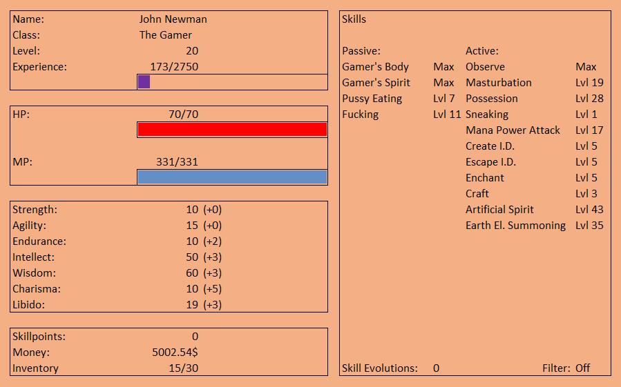The height and width of the screenshot is (387, 621).
Task: Click the 'Skills' panel heading
Action: point(354,19)
